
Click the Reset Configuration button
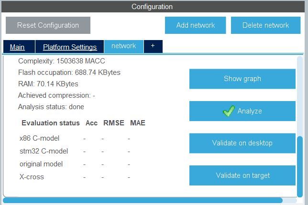click(x=48, y=25)
